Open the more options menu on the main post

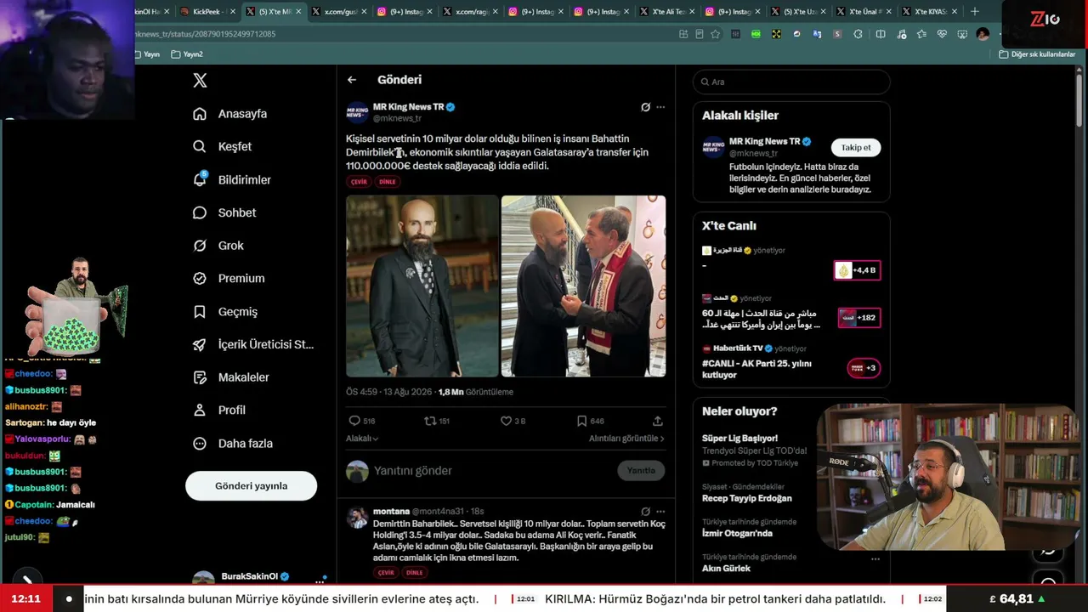[660, 107]
